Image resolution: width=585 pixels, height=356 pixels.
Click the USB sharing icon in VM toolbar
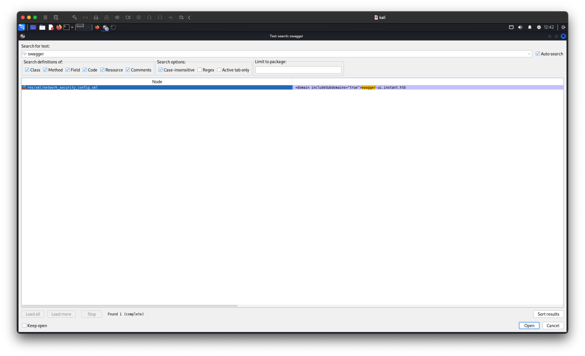pos(171,17)
